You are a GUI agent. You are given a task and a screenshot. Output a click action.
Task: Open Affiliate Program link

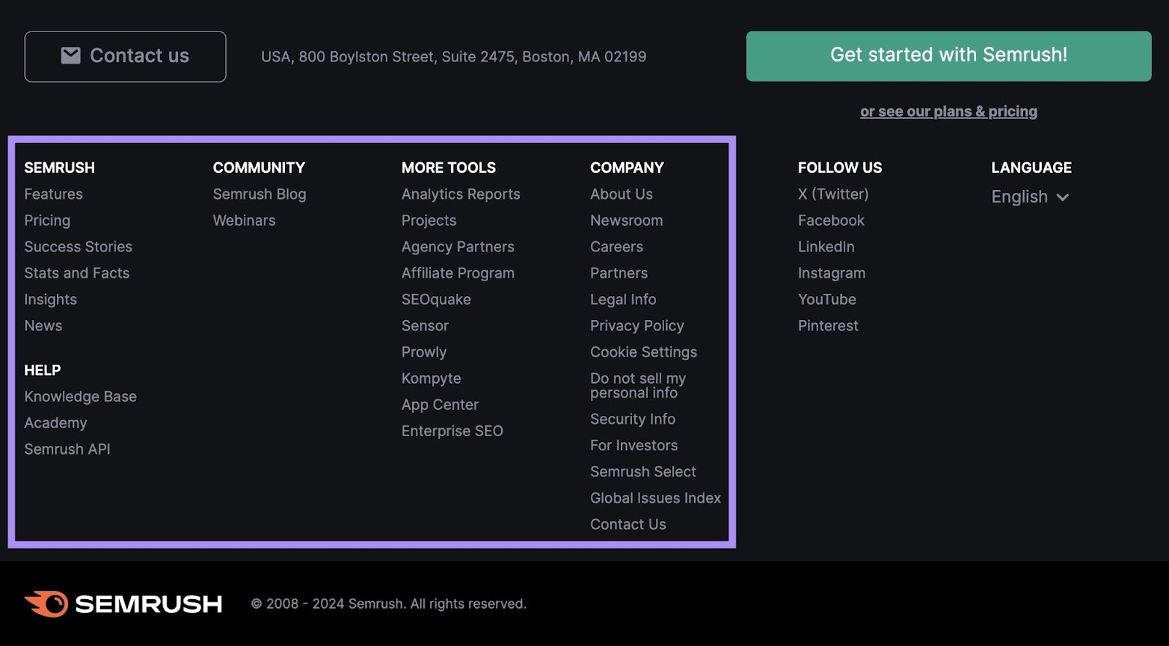pos(457,273)
